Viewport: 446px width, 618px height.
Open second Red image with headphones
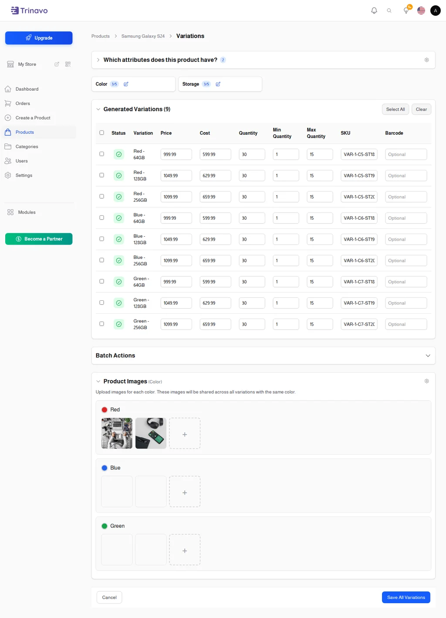151,434
